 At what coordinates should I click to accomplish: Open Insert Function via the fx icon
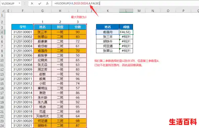[x=47, y=4]
